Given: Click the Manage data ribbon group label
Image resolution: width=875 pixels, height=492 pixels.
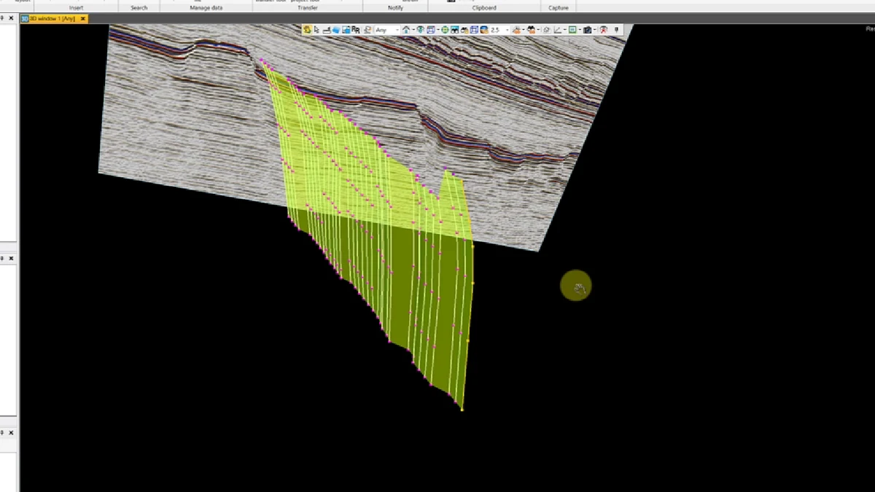Looking at the screenshot, I should tap(206, 8).
